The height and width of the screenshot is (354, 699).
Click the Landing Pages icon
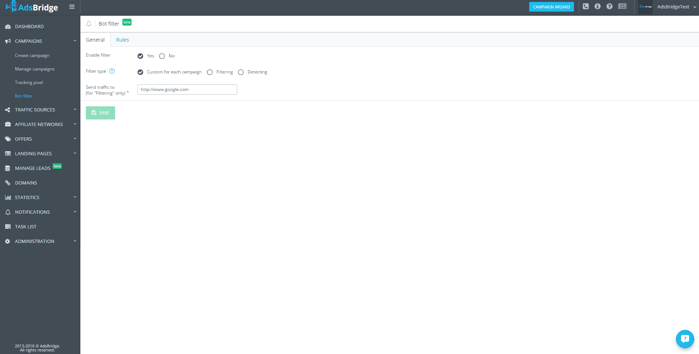(8, 154)
